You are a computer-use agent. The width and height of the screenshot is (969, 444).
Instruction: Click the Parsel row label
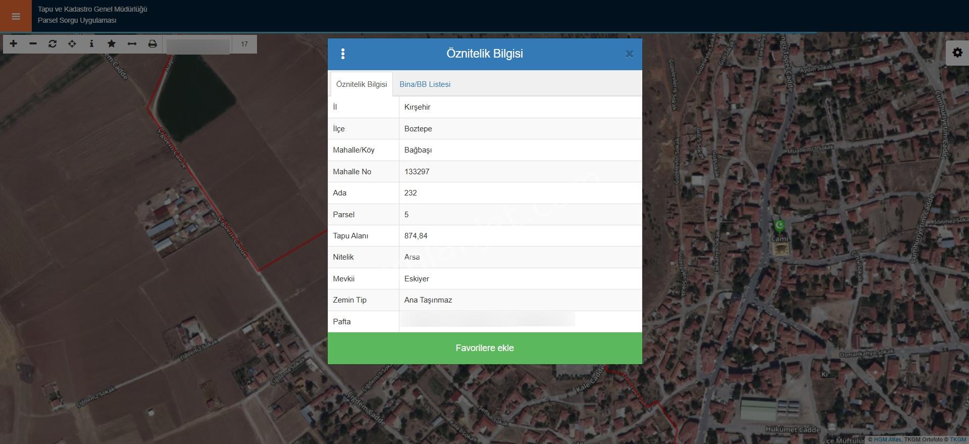tap(343, 215)
